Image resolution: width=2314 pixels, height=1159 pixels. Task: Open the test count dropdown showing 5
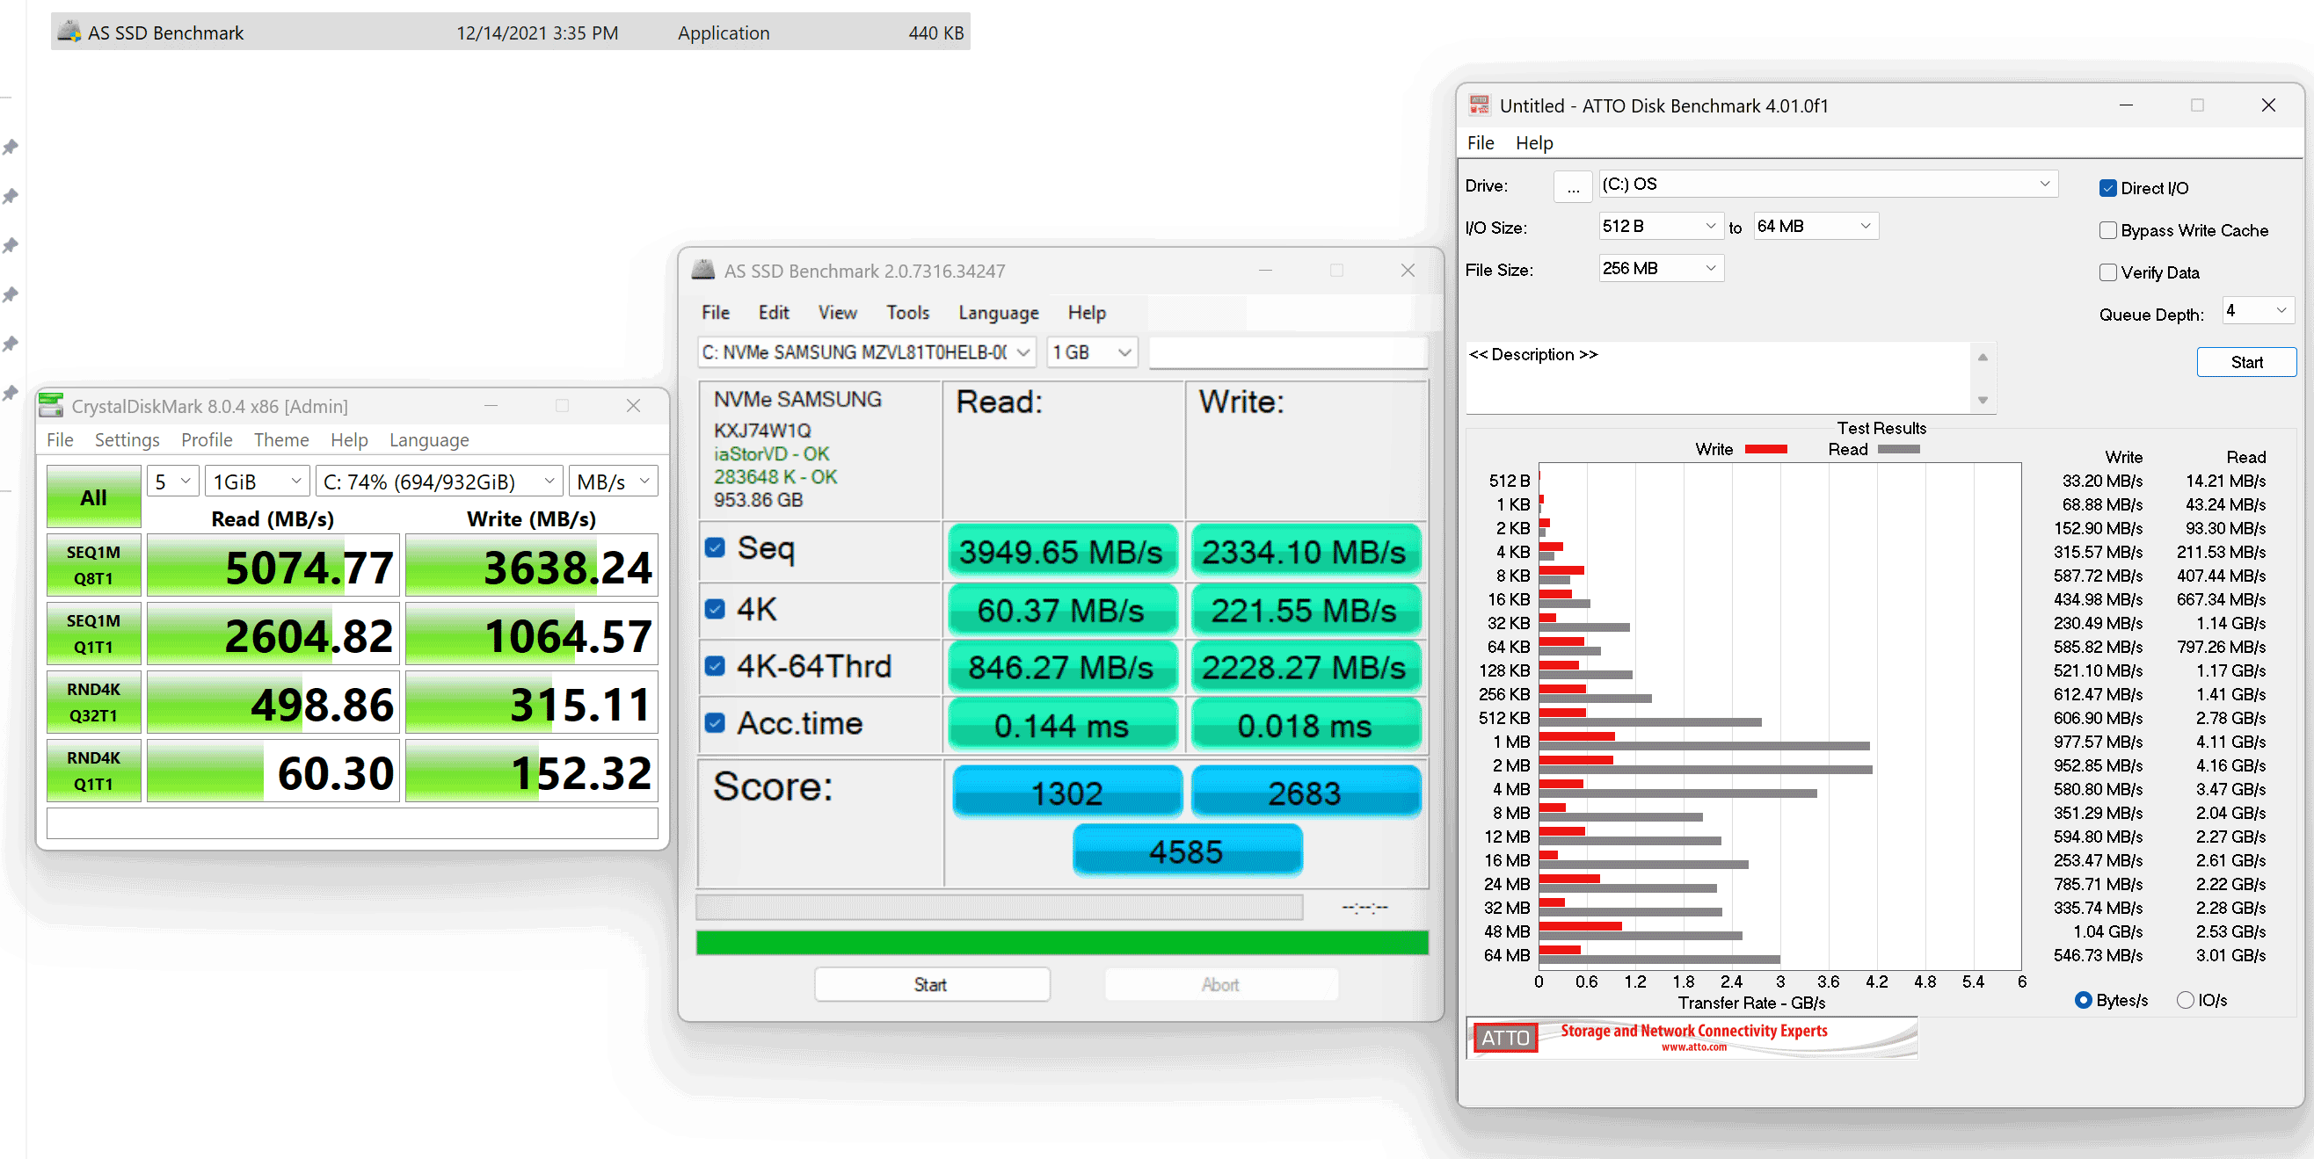click(x=172, y=482)
